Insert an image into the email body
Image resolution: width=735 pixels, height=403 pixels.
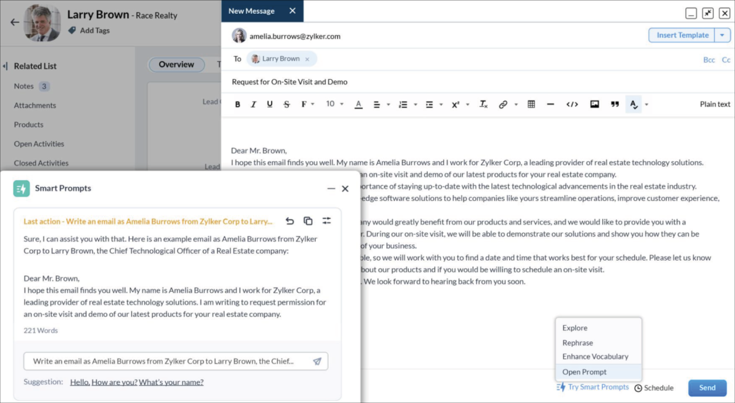coord(594,104)
